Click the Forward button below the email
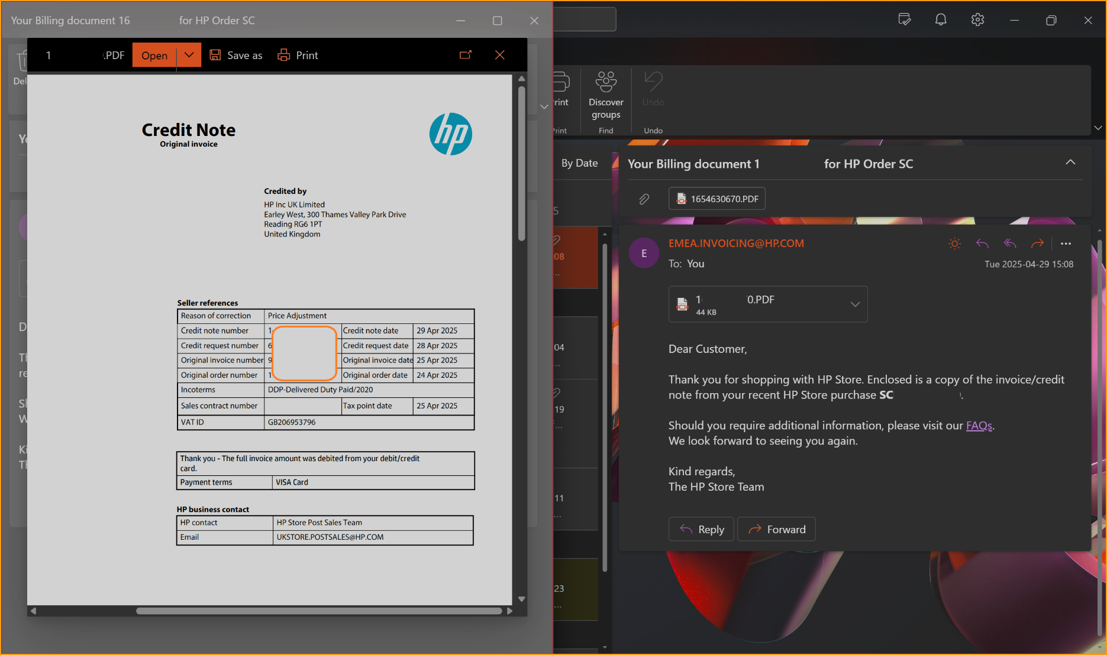This screenshot has height=655, width=1107. pos(776,529)
